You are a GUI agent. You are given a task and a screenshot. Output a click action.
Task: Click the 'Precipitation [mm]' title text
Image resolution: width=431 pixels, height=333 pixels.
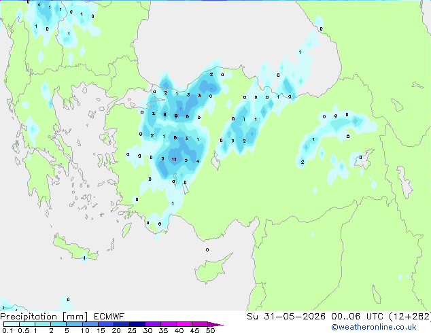pos(44,317)
